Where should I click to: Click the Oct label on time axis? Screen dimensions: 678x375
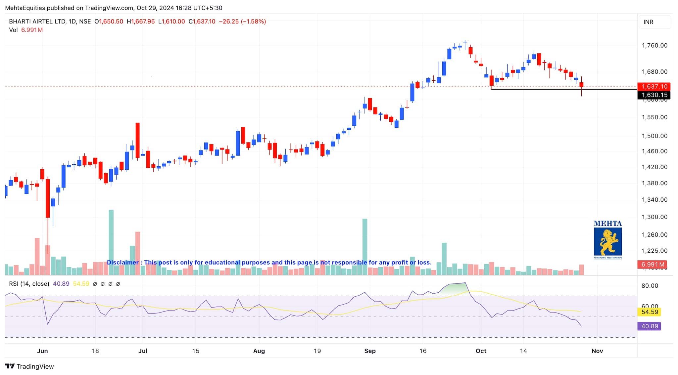[481, 351]
